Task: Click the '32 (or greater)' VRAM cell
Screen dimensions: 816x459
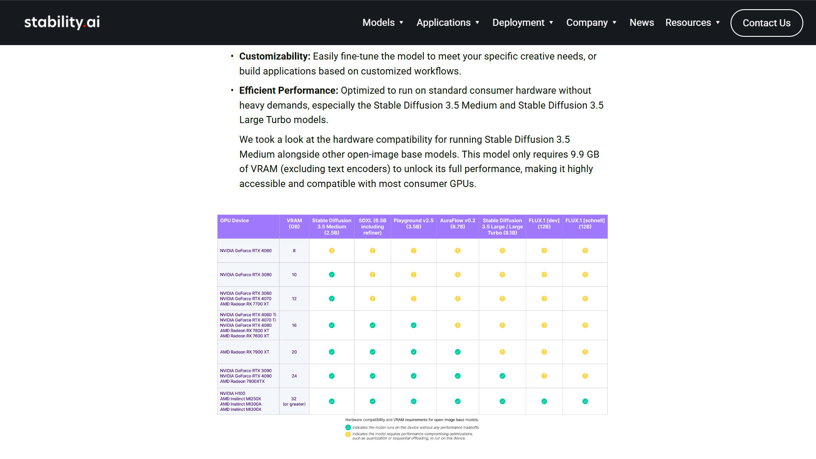Action: [x=294, y=402]
